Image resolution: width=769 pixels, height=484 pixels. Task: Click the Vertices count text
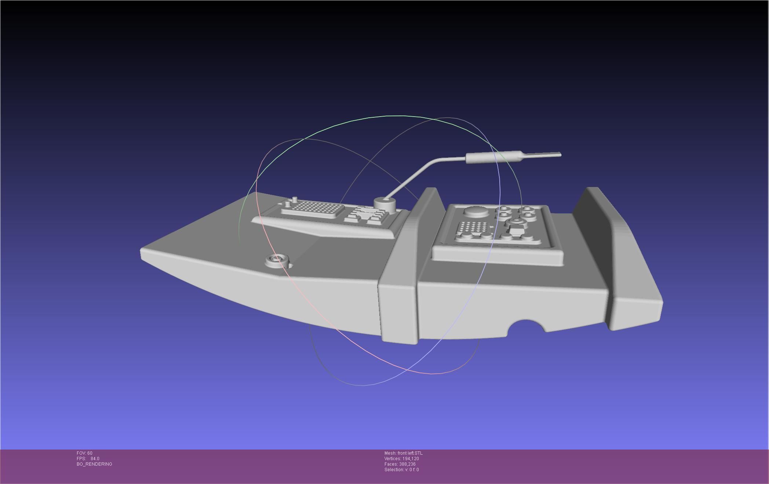[x=401, y=459]
